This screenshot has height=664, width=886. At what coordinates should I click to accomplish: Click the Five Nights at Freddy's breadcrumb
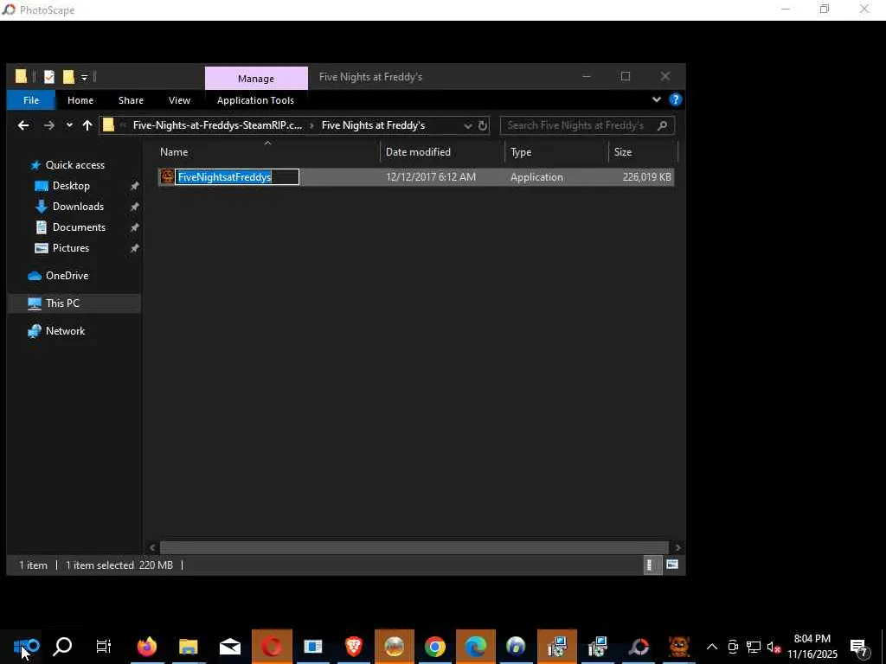[373, 125]
